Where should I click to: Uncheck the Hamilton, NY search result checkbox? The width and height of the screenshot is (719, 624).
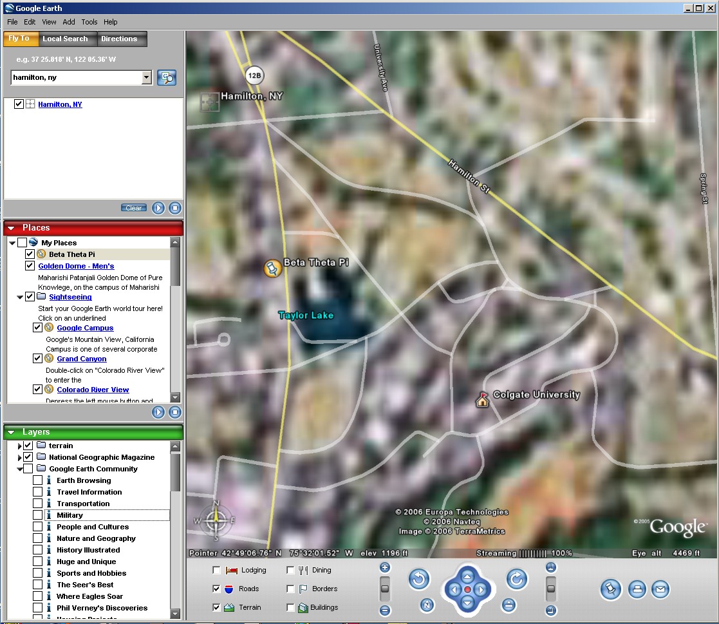pos(19,104)
